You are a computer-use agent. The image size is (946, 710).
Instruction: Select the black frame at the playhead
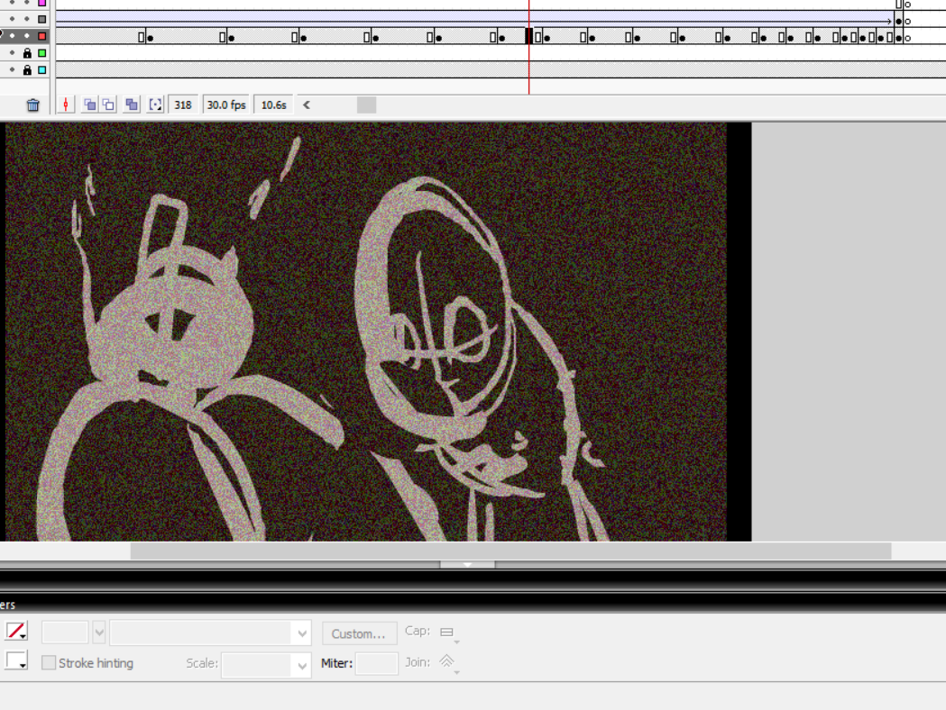tap(529, 36)
